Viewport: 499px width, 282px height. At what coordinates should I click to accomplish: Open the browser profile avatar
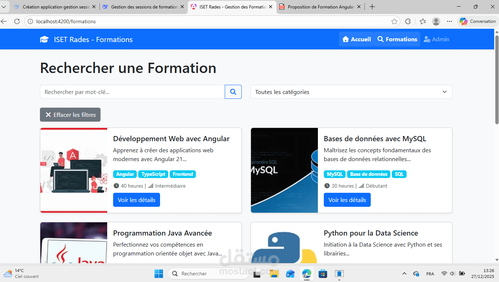point(436,21)
